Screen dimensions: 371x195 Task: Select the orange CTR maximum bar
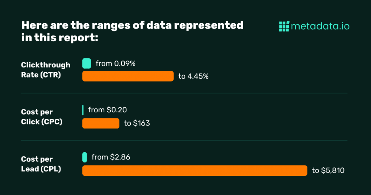pyautogui.click(x=128, y=76)
